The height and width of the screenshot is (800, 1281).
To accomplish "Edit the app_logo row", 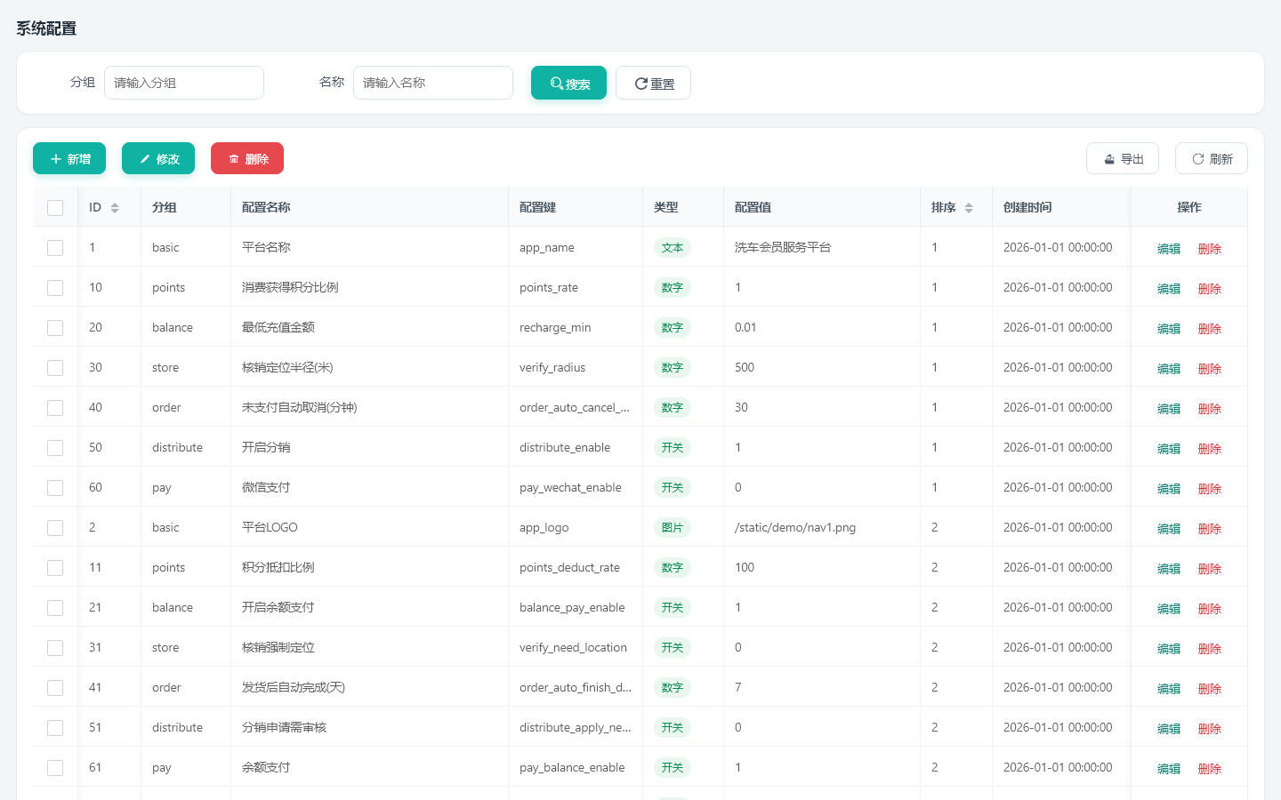I will coord(1169,529).
